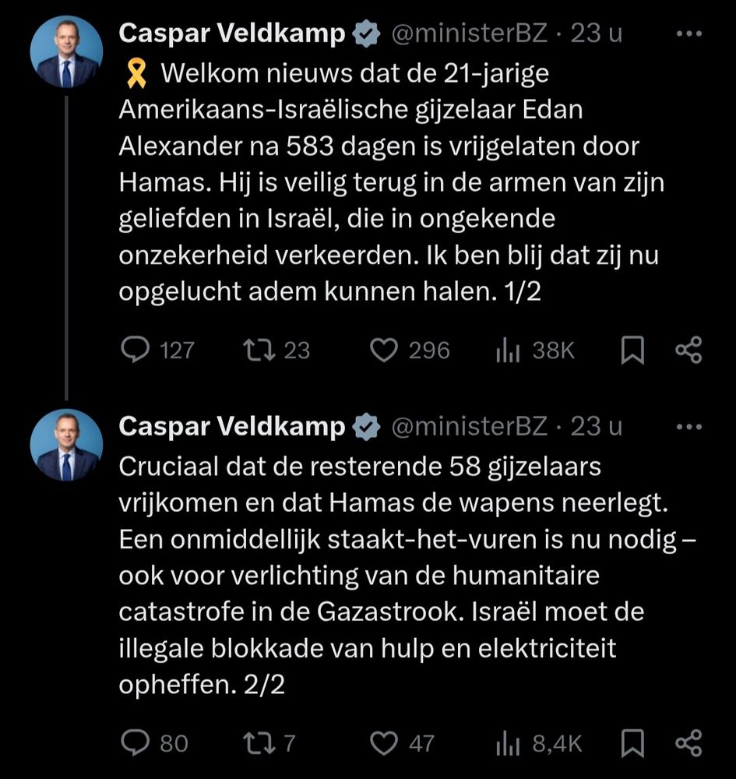This screenshot has height=779, width=736.
Task: Share the second tweet about Gazastrook
Action: pyautogui.click(x=688, y=743)
